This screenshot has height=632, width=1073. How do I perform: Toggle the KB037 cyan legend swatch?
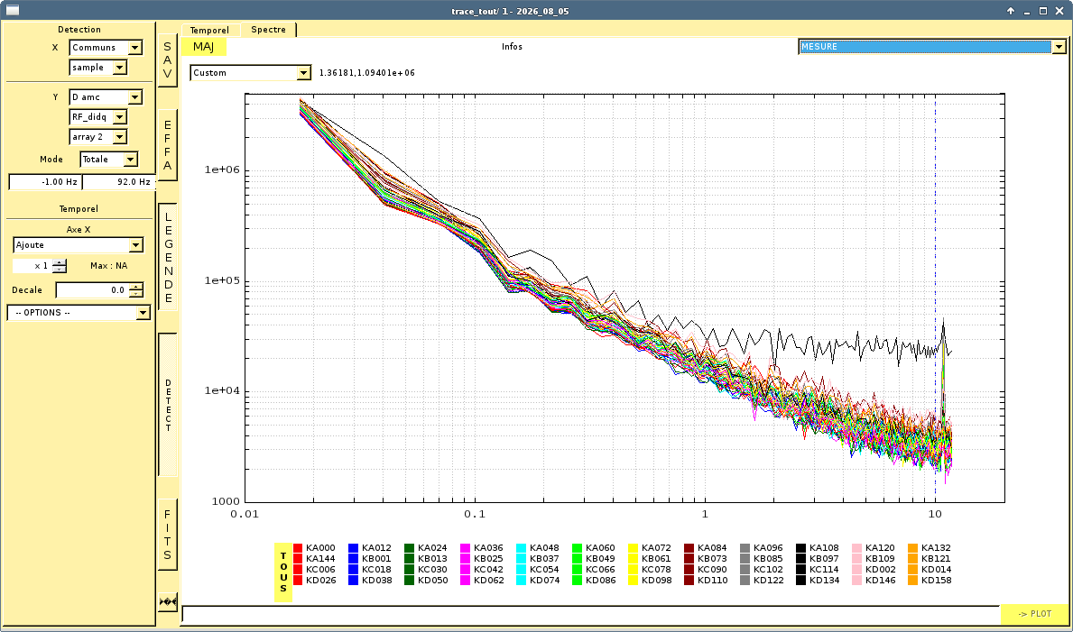click(522, 559)
